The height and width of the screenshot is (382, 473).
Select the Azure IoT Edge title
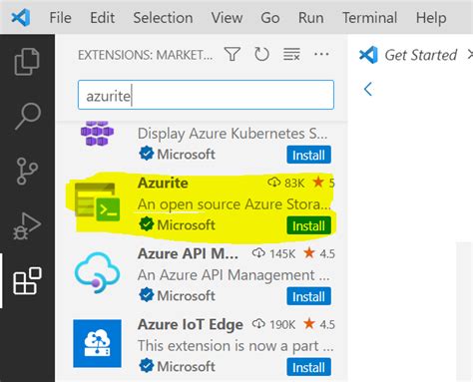tap(191, 325)
